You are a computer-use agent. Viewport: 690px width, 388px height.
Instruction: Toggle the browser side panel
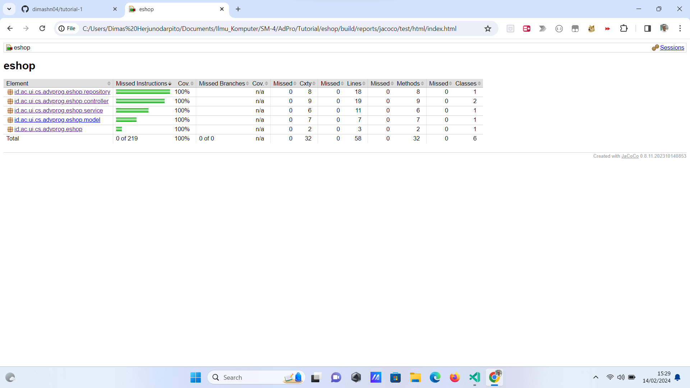[648, 28]
